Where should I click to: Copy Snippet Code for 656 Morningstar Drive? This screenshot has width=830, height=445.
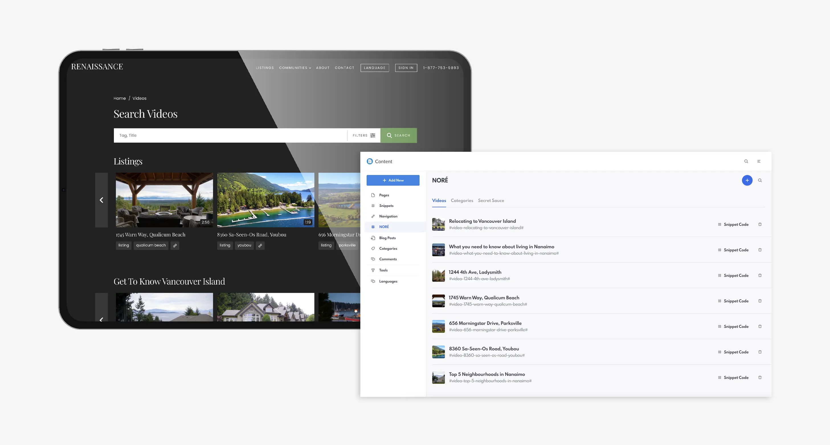point(733,327)
